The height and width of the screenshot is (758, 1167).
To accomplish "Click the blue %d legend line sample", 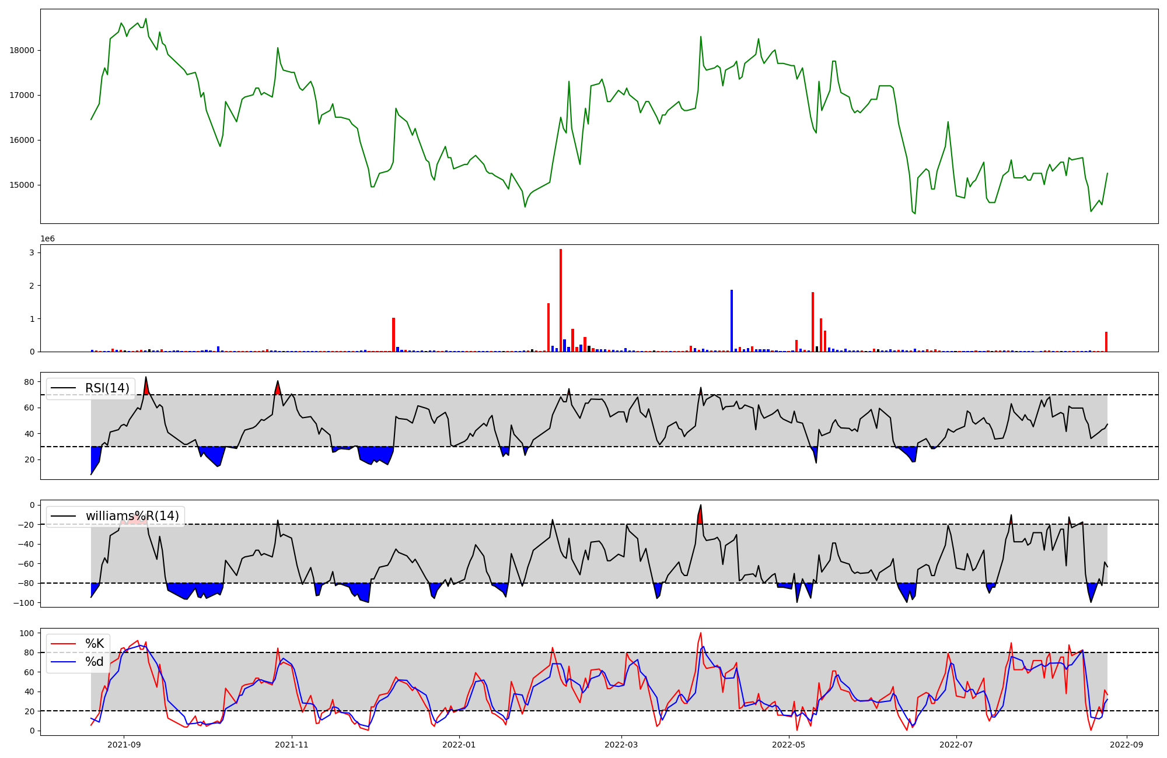I will (64, 662).
